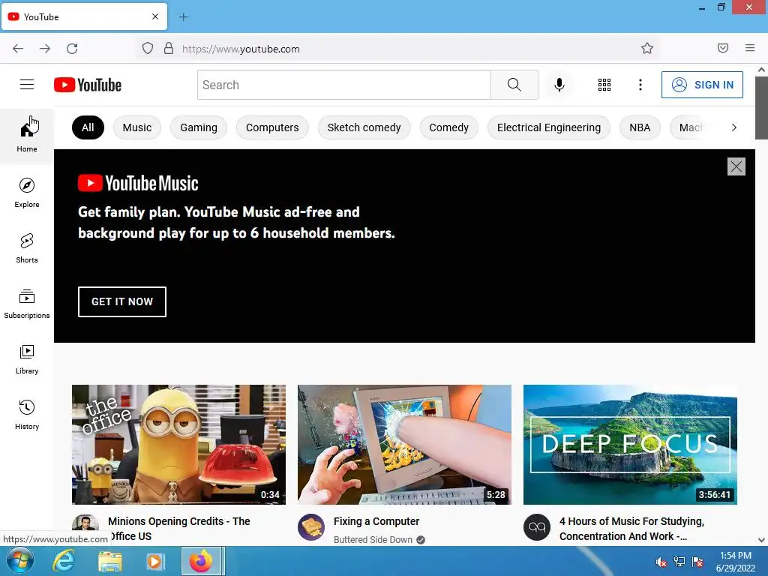The image size is (768, 576).
Task: Open the Deep Focus video channel avatar
Action: (537, 527)
